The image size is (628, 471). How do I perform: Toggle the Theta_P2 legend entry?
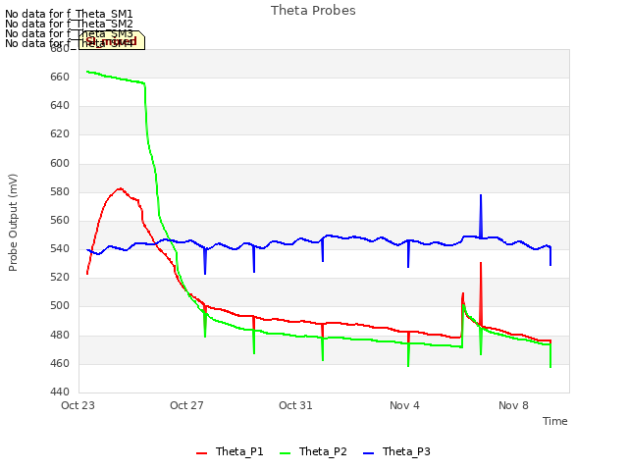pos(313,451)
